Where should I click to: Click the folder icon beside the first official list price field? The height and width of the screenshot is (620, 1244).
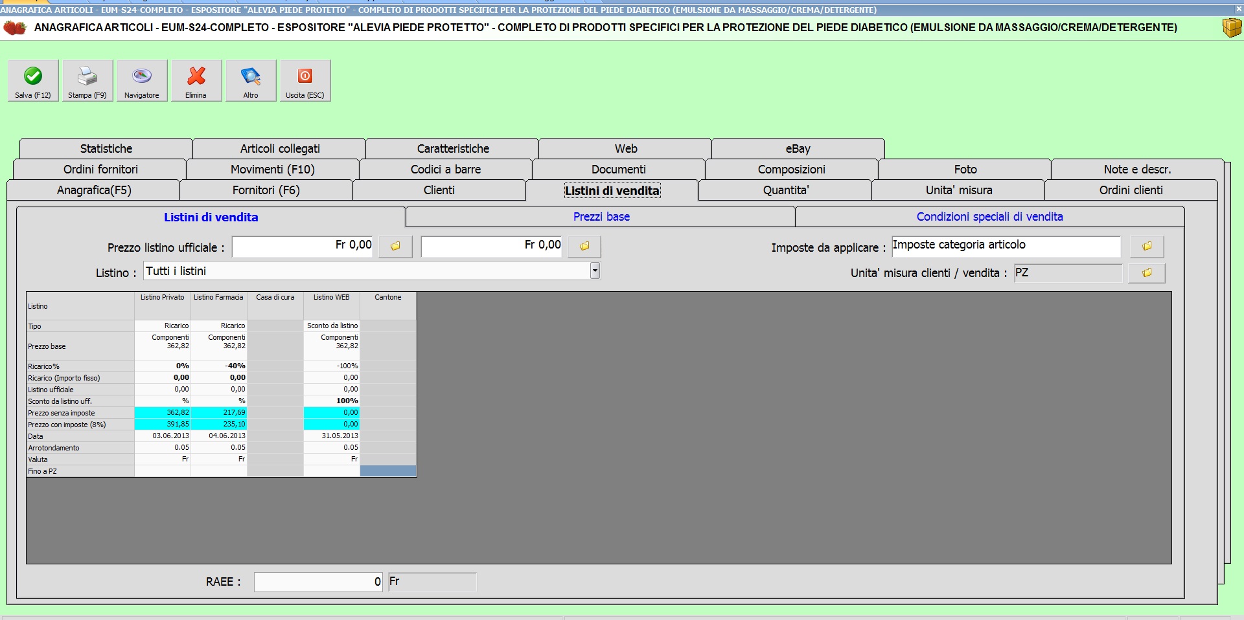tap(395, 247)
